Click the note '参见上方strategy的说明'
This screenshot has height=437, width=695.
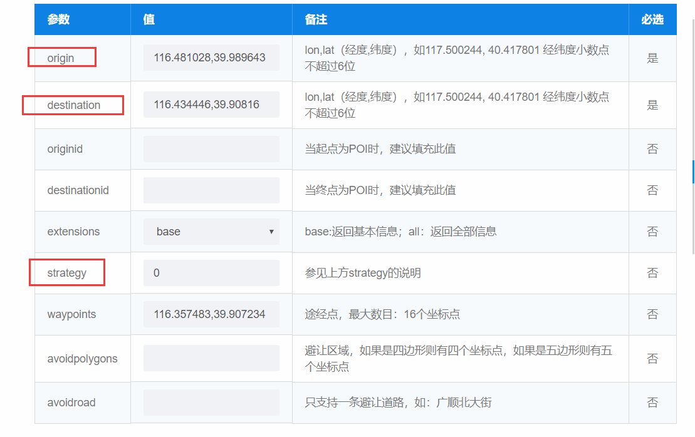coord(363,273)
